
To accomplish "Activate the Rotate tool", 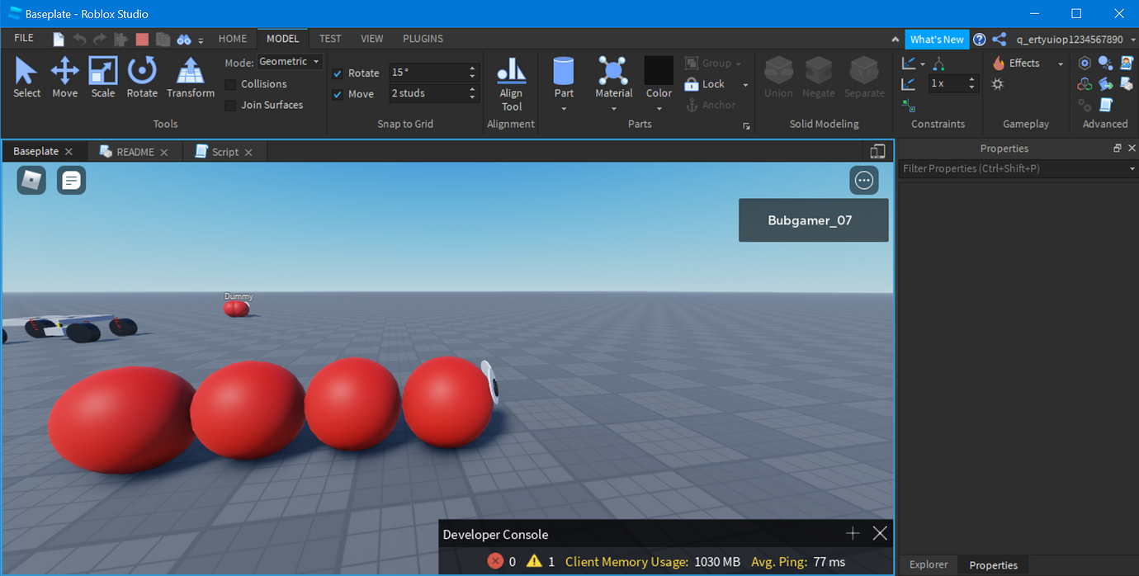I will point(141,77).
